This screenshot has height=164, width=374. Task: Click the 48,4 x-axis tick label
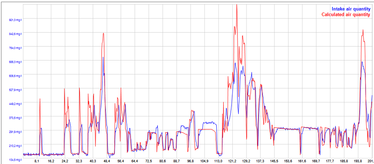click(107, 161)
